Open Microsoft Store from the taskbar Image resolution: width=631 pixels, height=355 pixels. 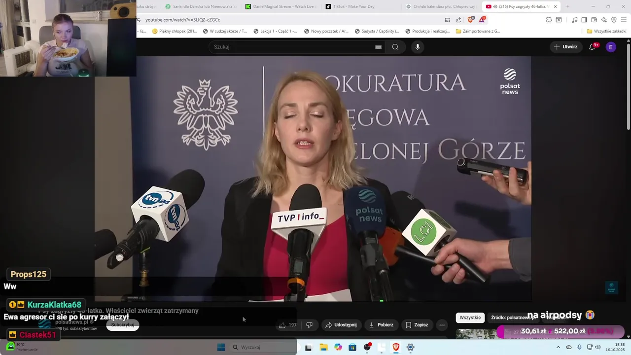click(352, 347)
